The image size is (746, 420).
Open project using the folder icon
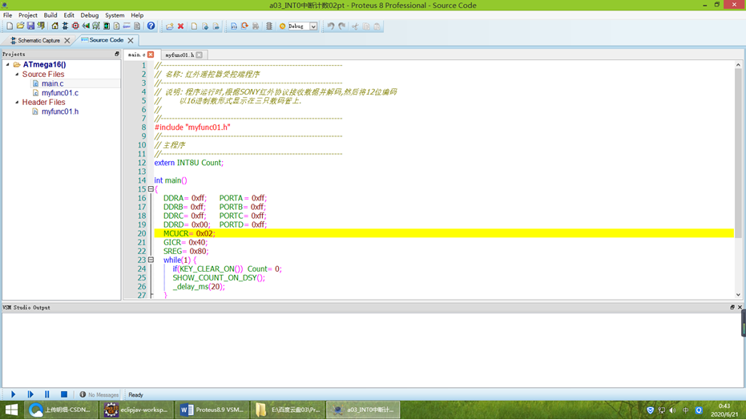tap(20, 26)
